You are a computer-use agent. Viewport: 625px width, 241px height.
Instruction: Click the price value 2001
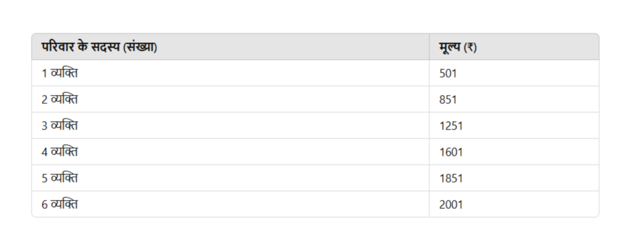[x=451, y=205]
